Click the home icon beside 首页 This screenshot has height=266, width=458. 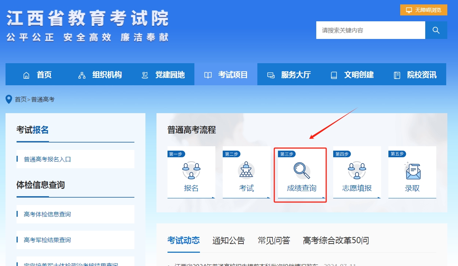26,75
